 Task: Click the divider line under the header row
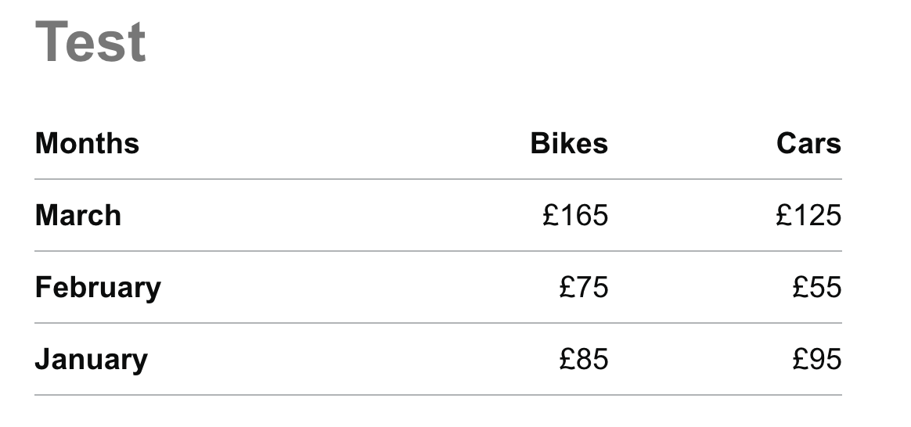(438, 180)
